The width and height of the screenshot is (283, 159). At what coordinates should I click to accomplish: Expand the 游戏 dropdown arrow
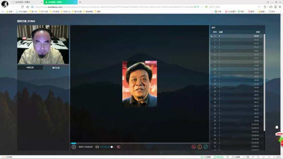click(276, 12)
